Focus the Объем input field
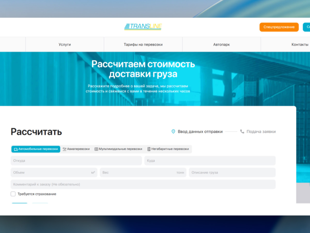The height and width of the screenshot is (233, 310). click(54, 172)
